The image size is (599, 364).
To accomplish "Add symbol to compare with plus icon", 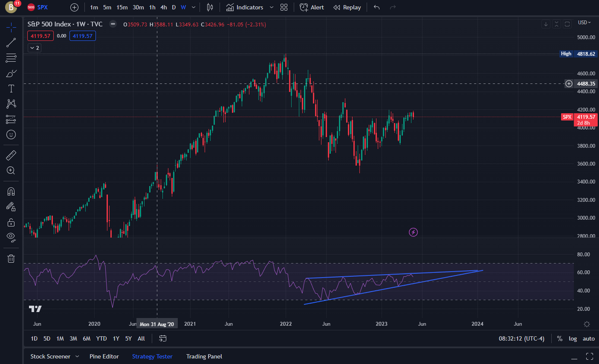I will pyautogui.click(x=74, y=7).
